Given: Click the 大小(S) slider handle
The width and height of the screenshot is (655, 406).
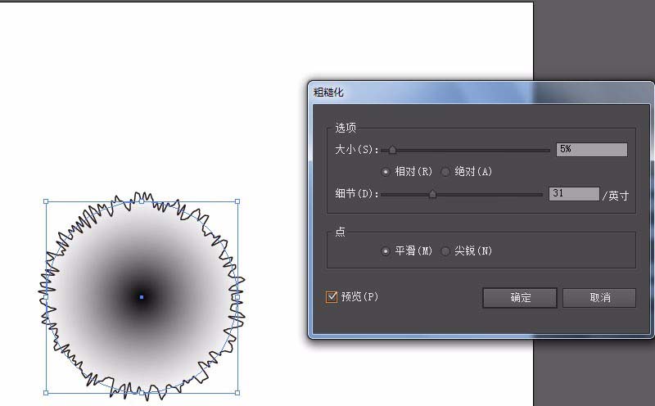Looking at the screenshot, I should pyautogui.click(x=392, y=150).
